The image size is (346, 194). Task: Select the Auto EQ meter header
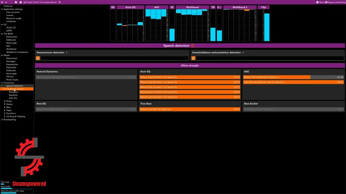pos(130,7)
